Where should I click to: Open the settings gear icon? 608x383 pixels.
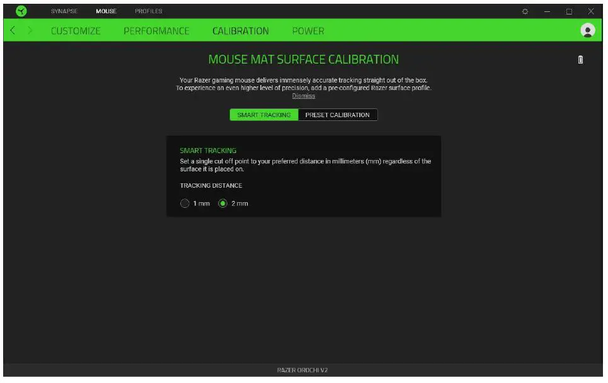pos(525,11)
